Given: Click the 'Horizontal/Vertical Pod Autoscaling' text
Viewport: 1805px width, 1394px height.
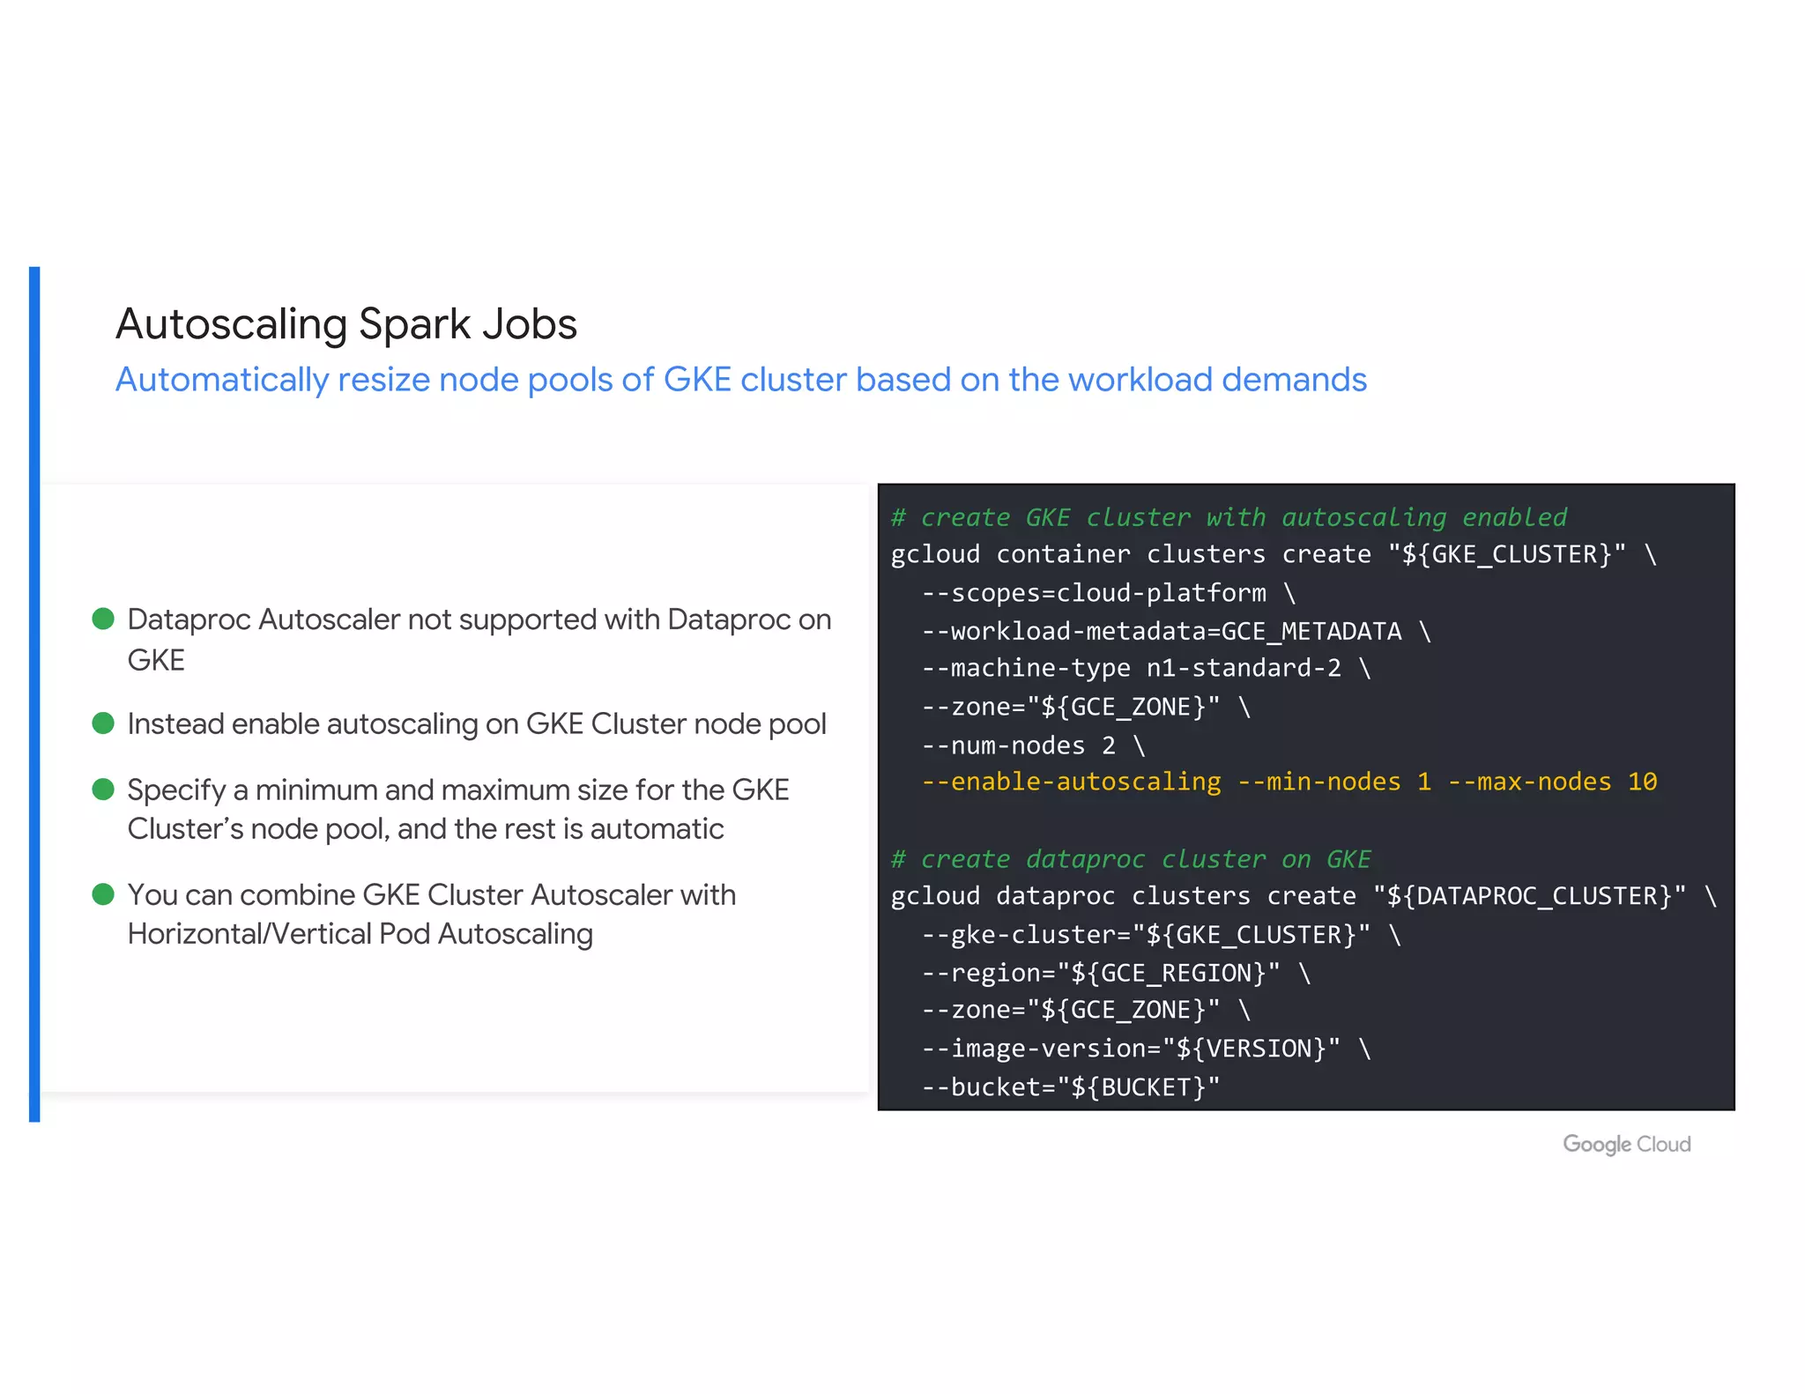Looking at the screenshot, I should pos(360,934).
